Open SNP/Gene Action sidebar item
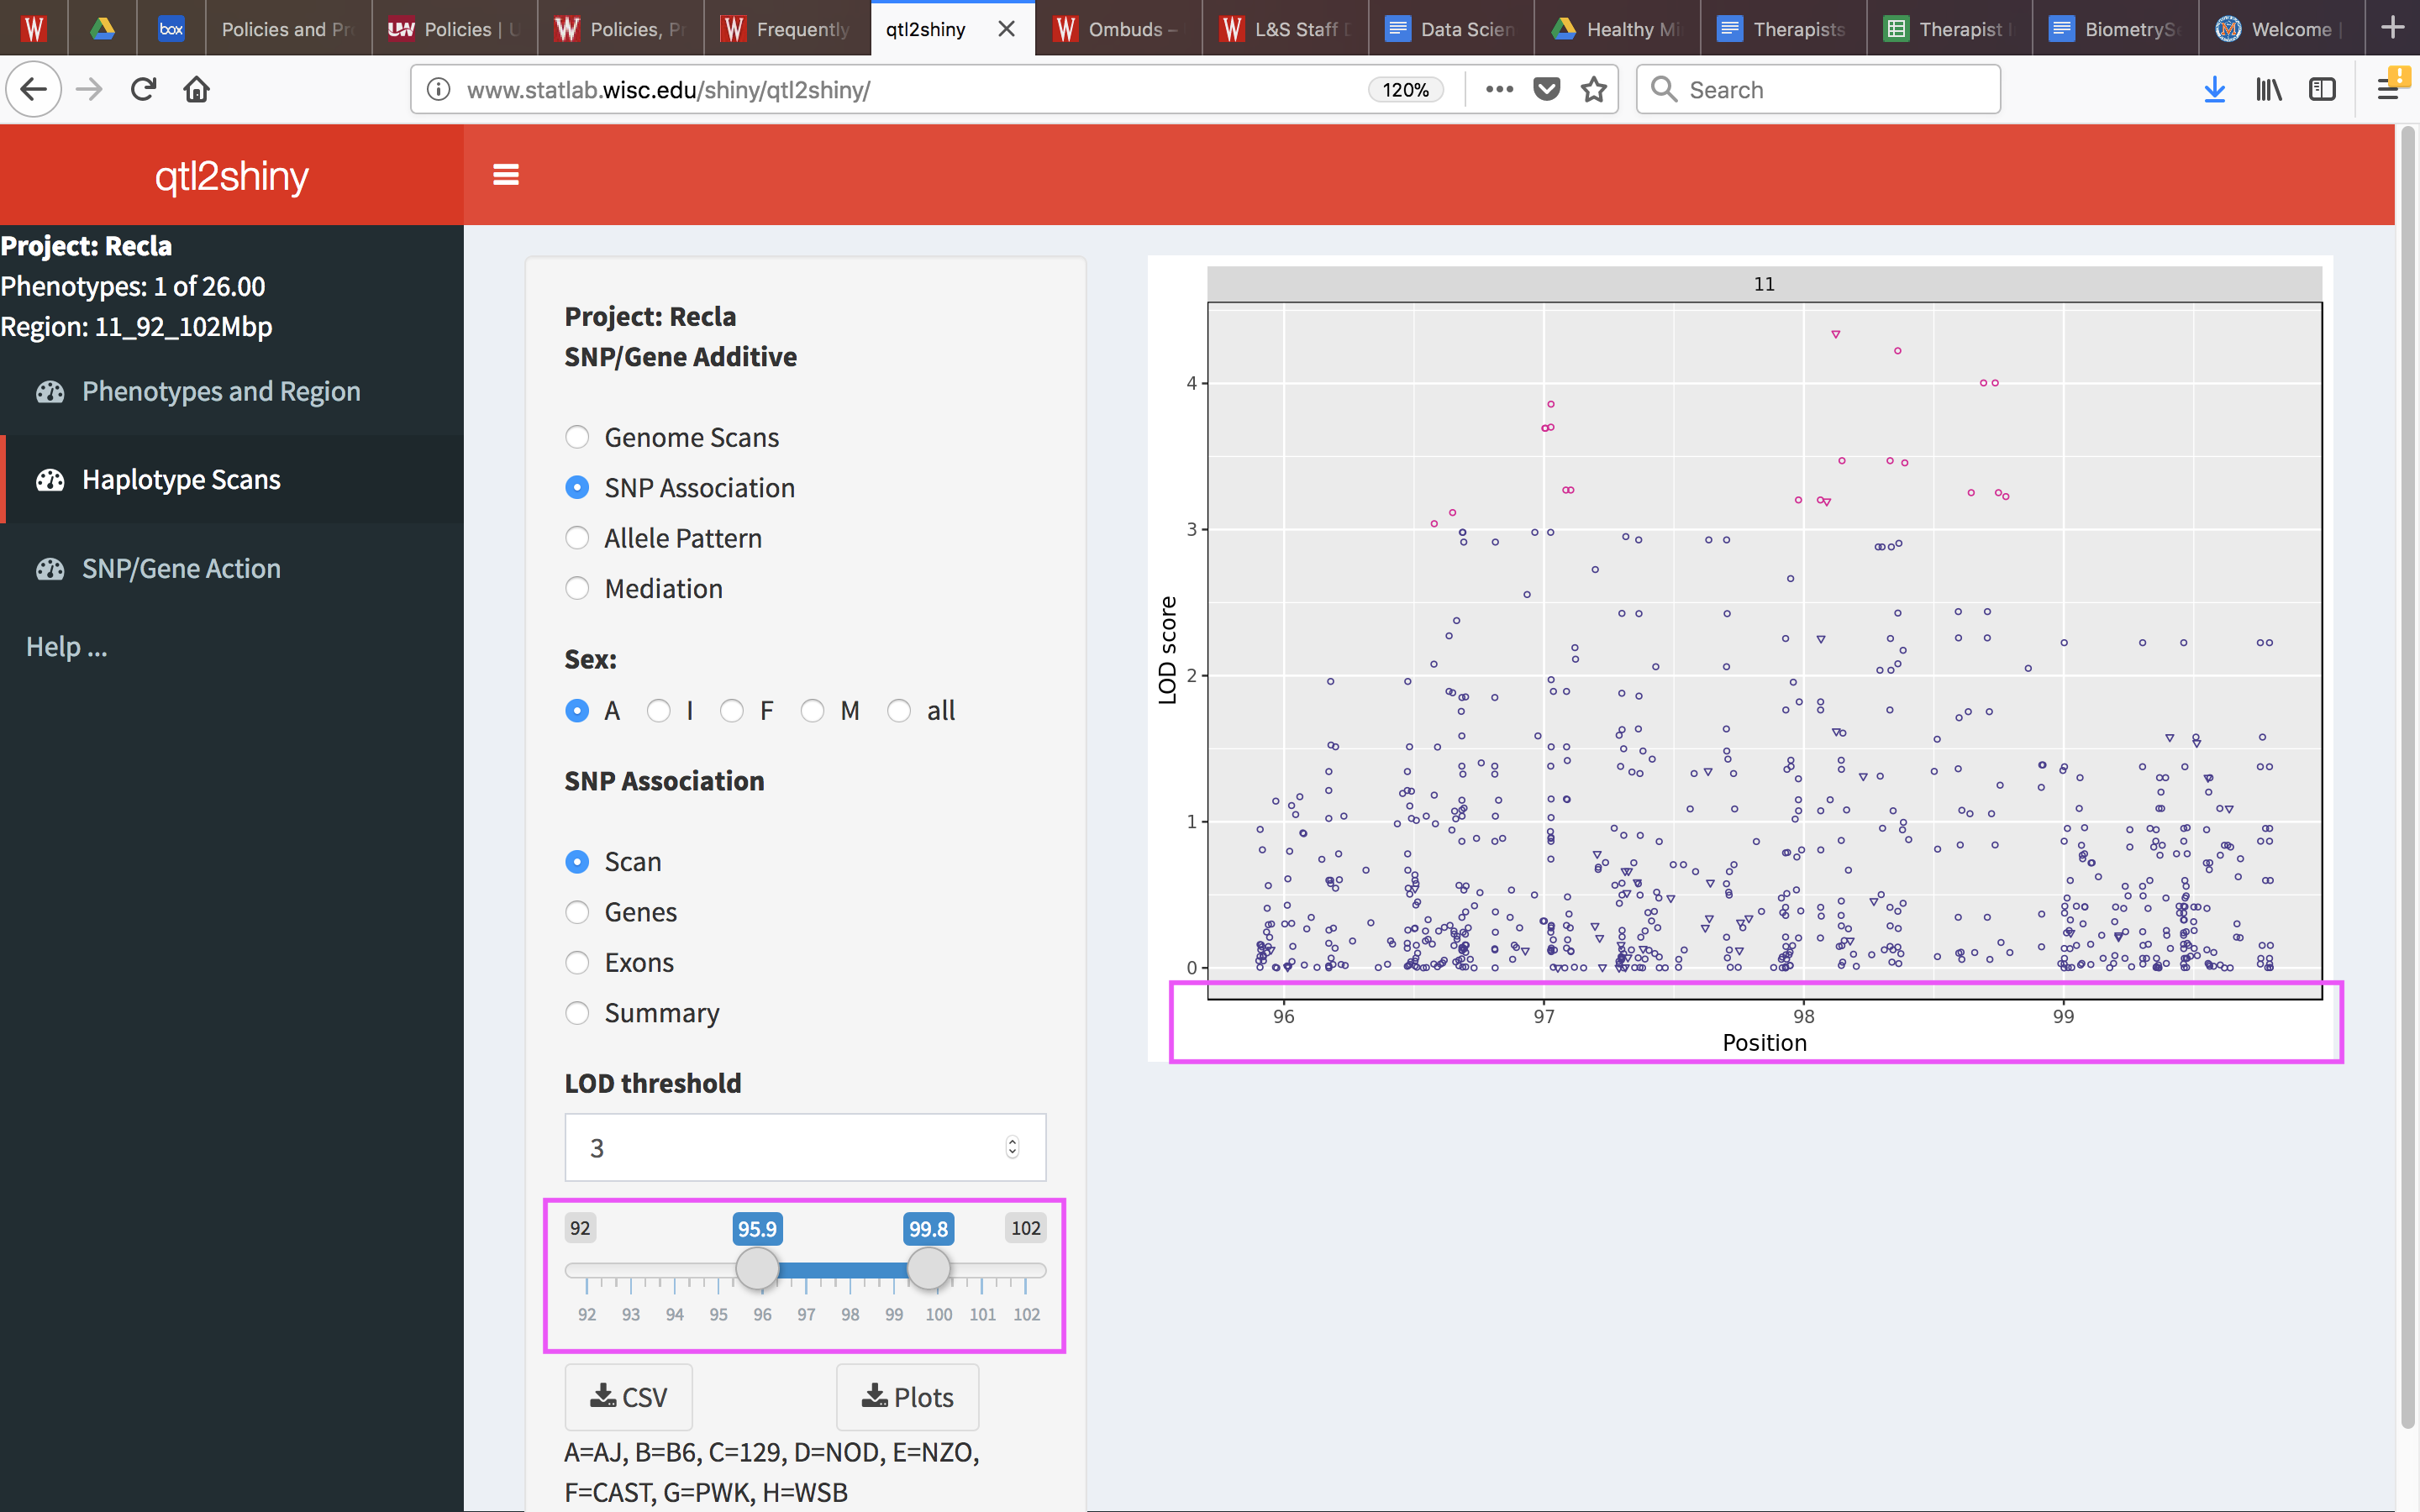 point(232,569)
